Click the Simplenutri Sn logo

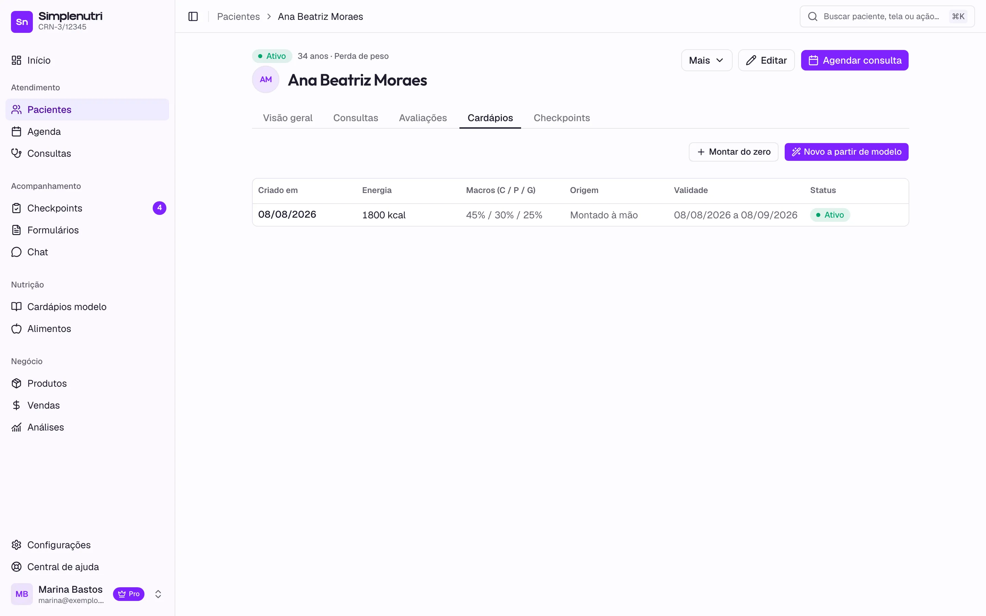tap(22, 22)
